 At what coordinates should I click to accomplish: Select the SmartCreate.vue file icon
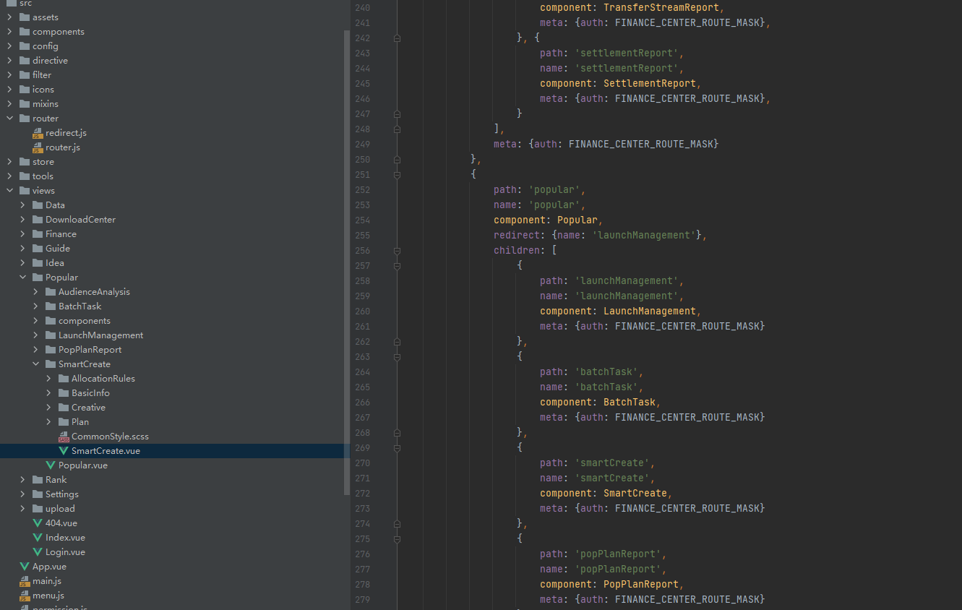point(64,451)
